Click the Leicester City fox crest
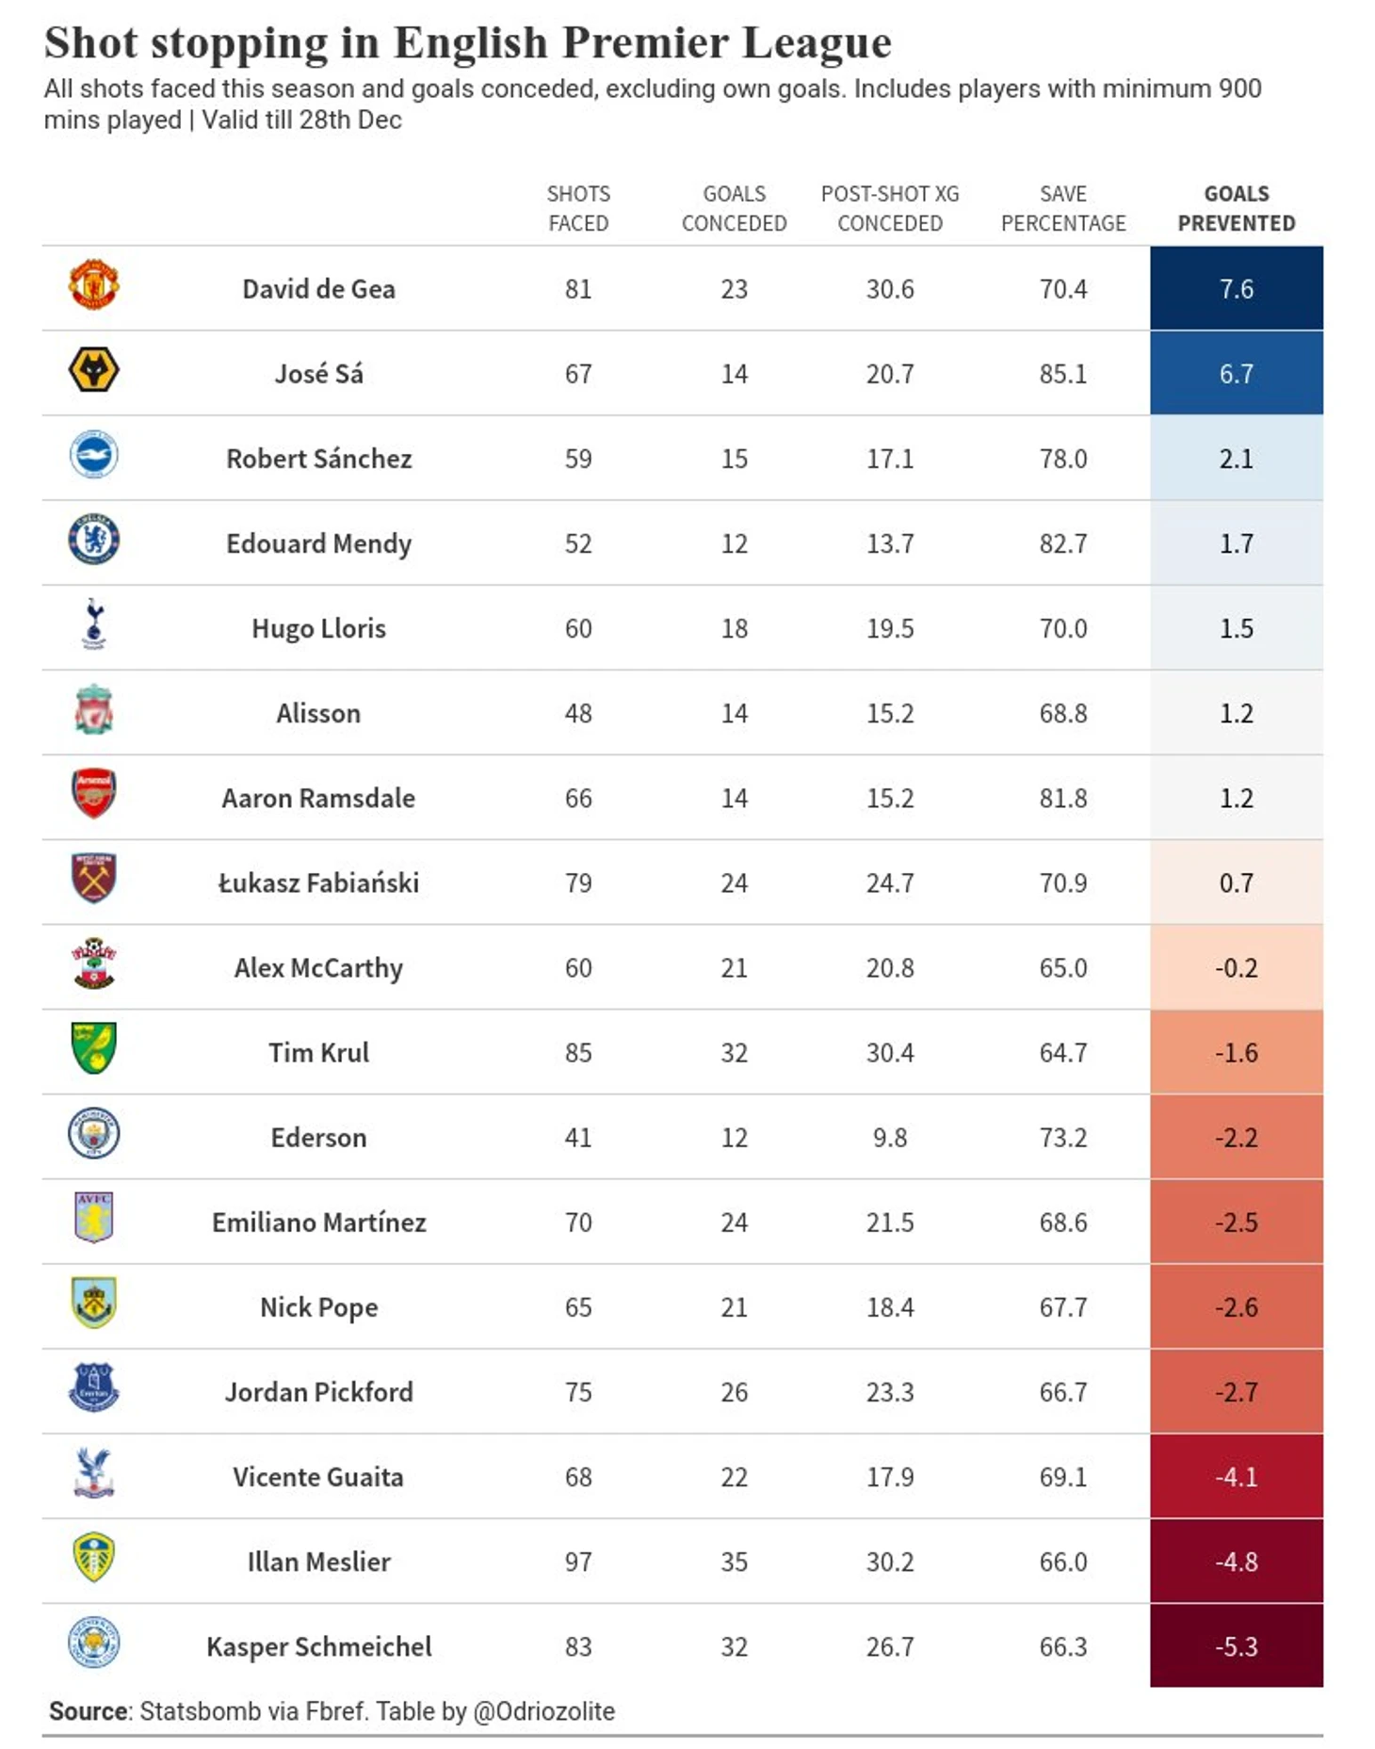The width and height of the screenshot is (1375, 1749). click(x=93, y=1643)
